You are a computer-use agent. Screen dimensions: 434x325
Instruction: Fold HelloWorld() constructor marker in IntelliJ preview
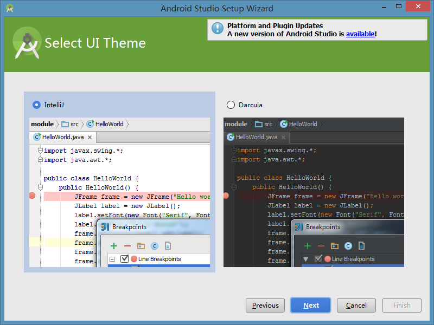[x=40, y=187]
